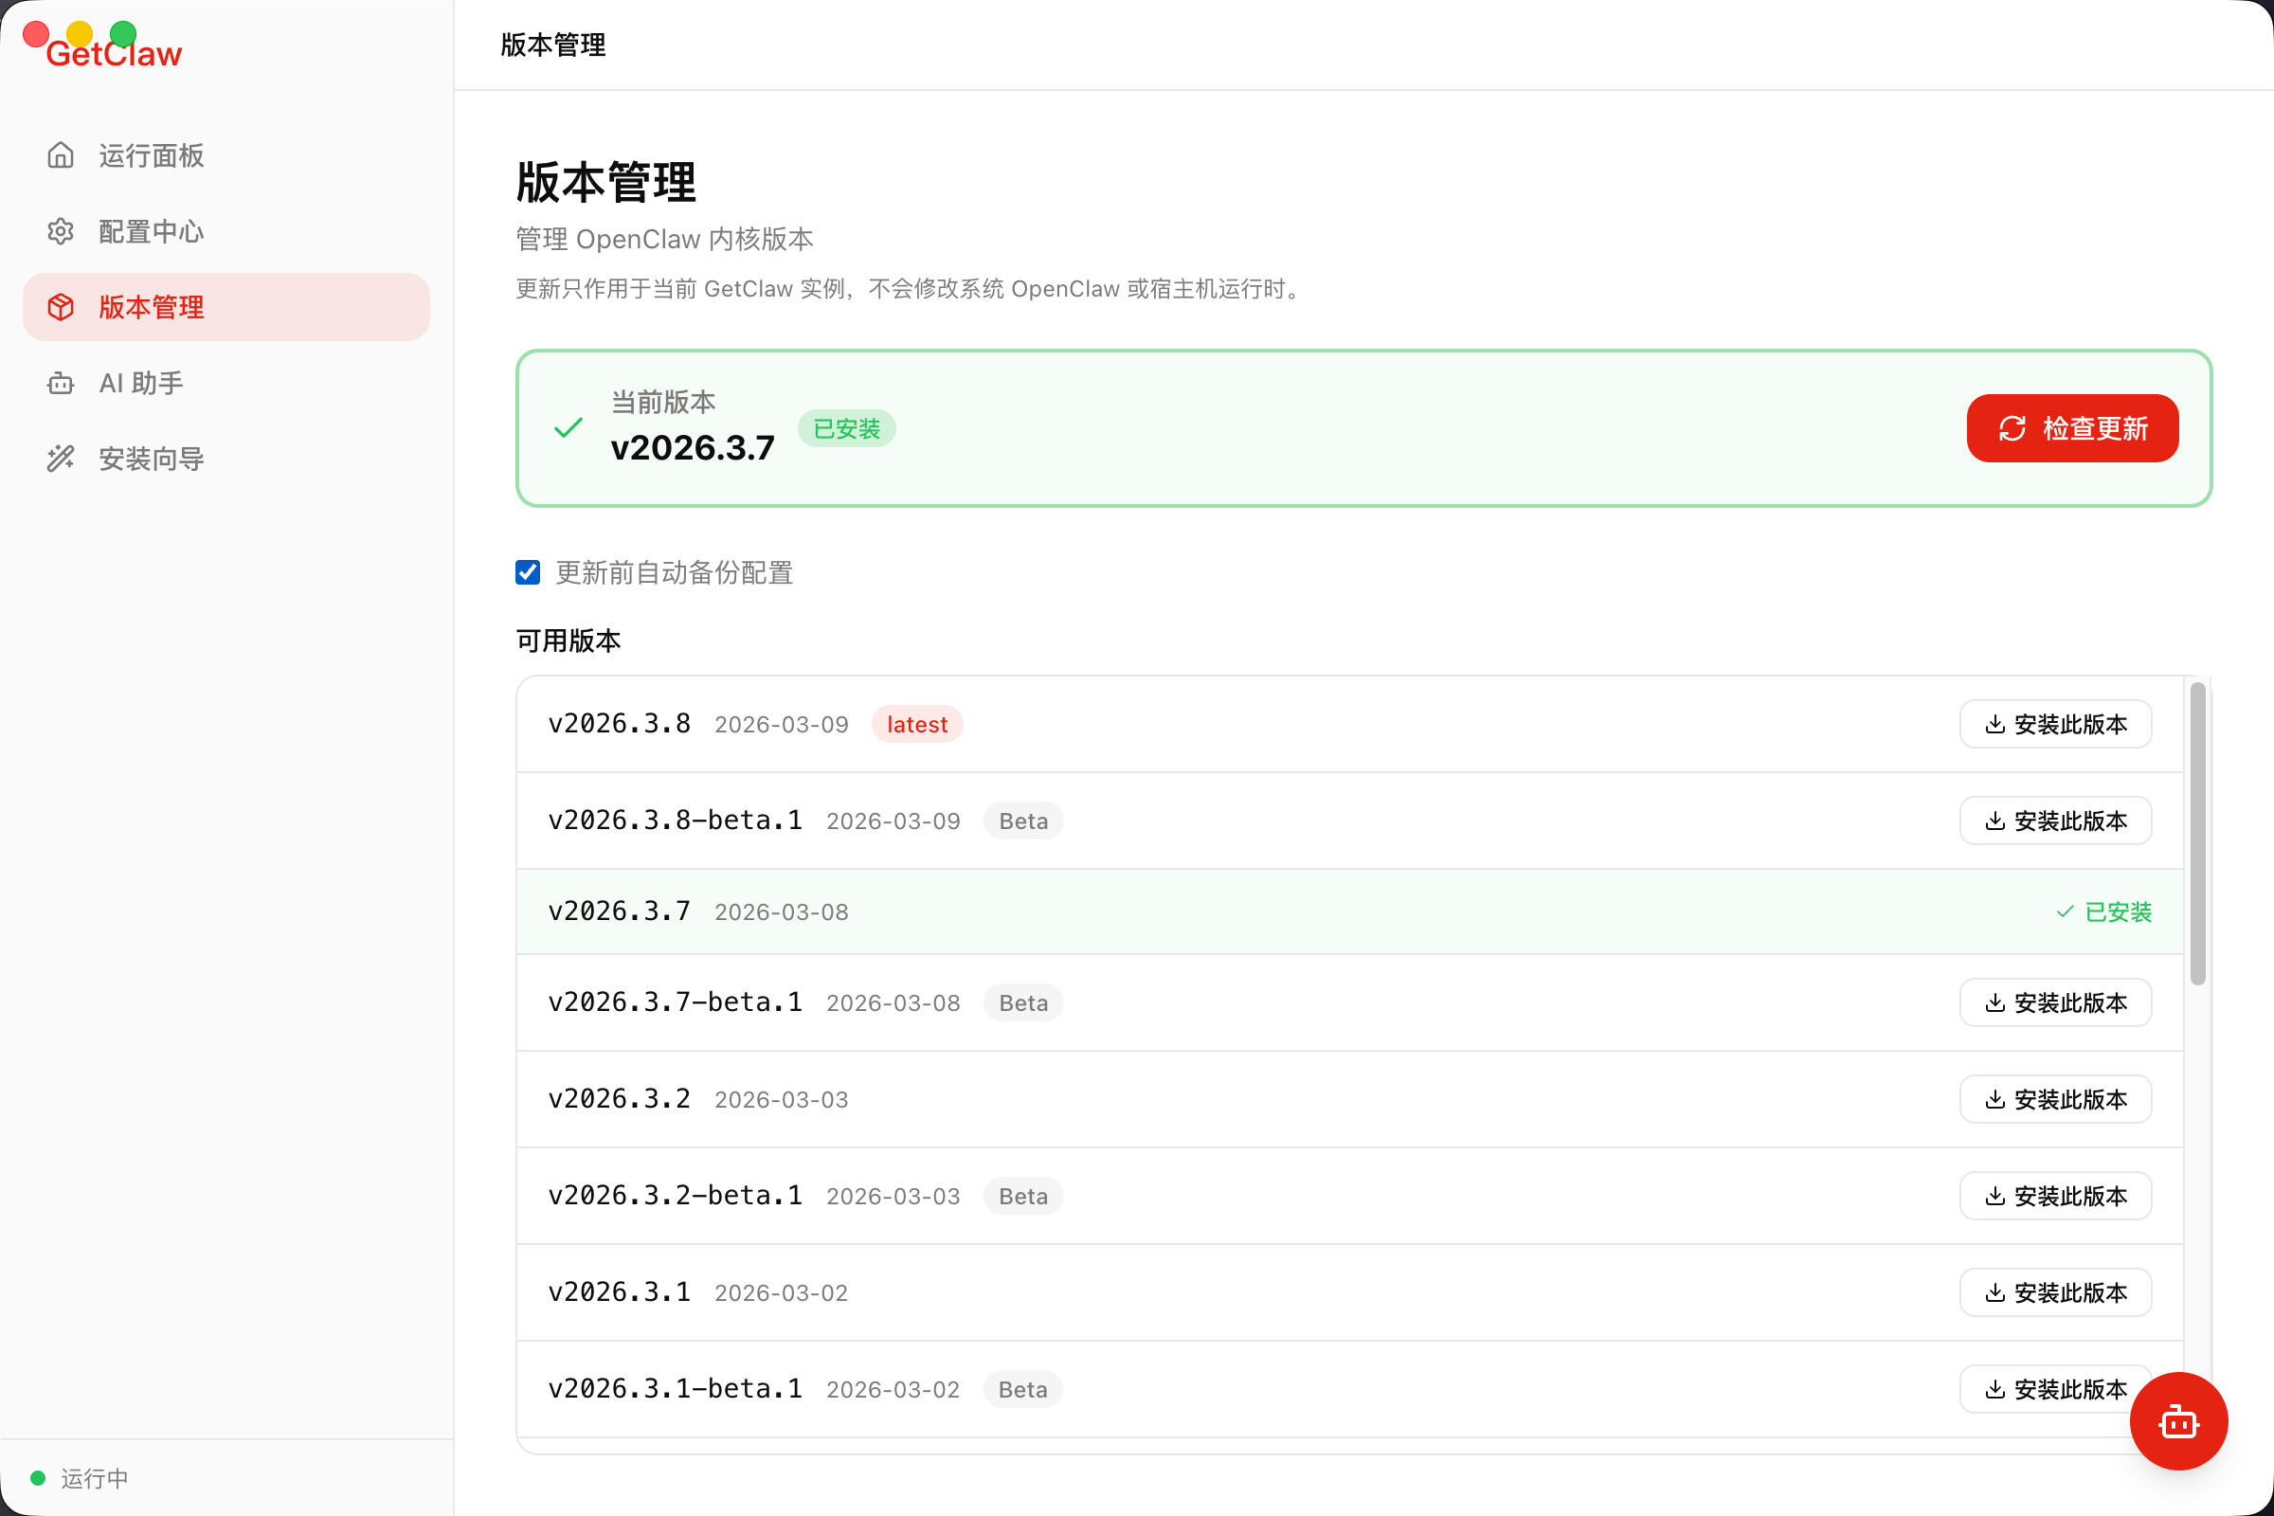The image size is (2274, 1516).
Task: Open 配置中心 via the gear icon
Action: [x=60, y=231]
